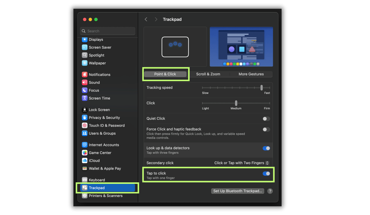This screenshot has height=215, width=370.
Task: Turn on Force Click and haptic feedback
Action: [x=266, y=129]
